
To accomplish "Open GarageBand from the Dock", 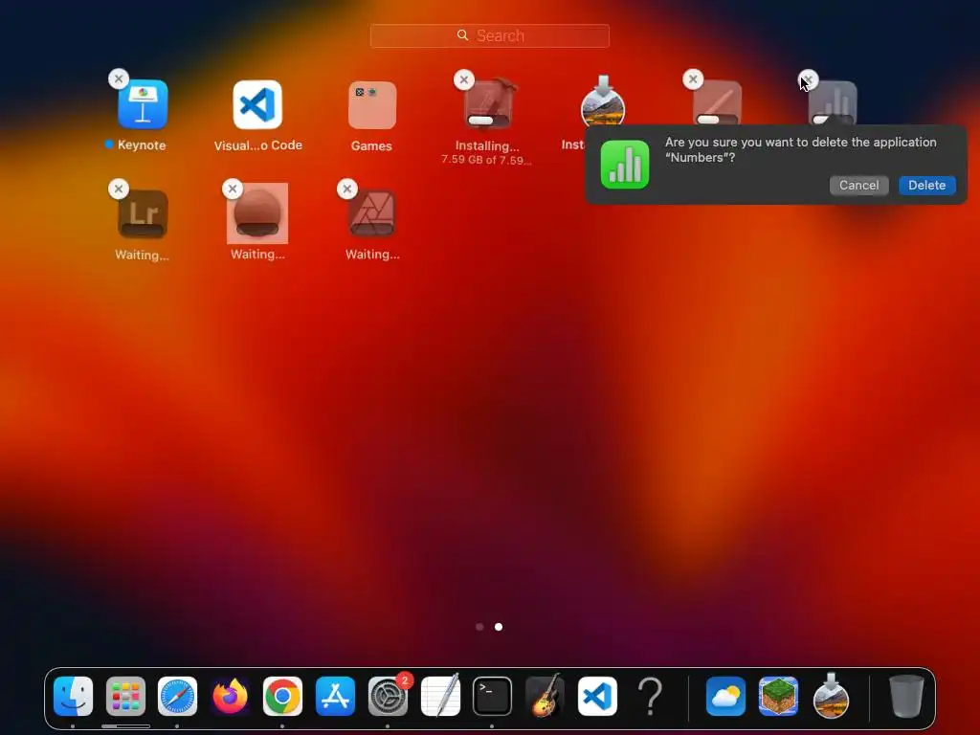I will [x=545, y=695].
